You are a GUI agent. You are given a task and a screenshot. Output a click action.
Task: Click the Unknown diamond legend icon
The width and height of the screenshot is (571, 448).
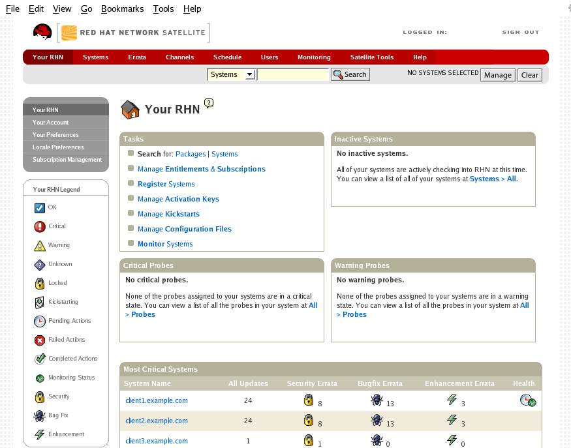click(40, 265)
